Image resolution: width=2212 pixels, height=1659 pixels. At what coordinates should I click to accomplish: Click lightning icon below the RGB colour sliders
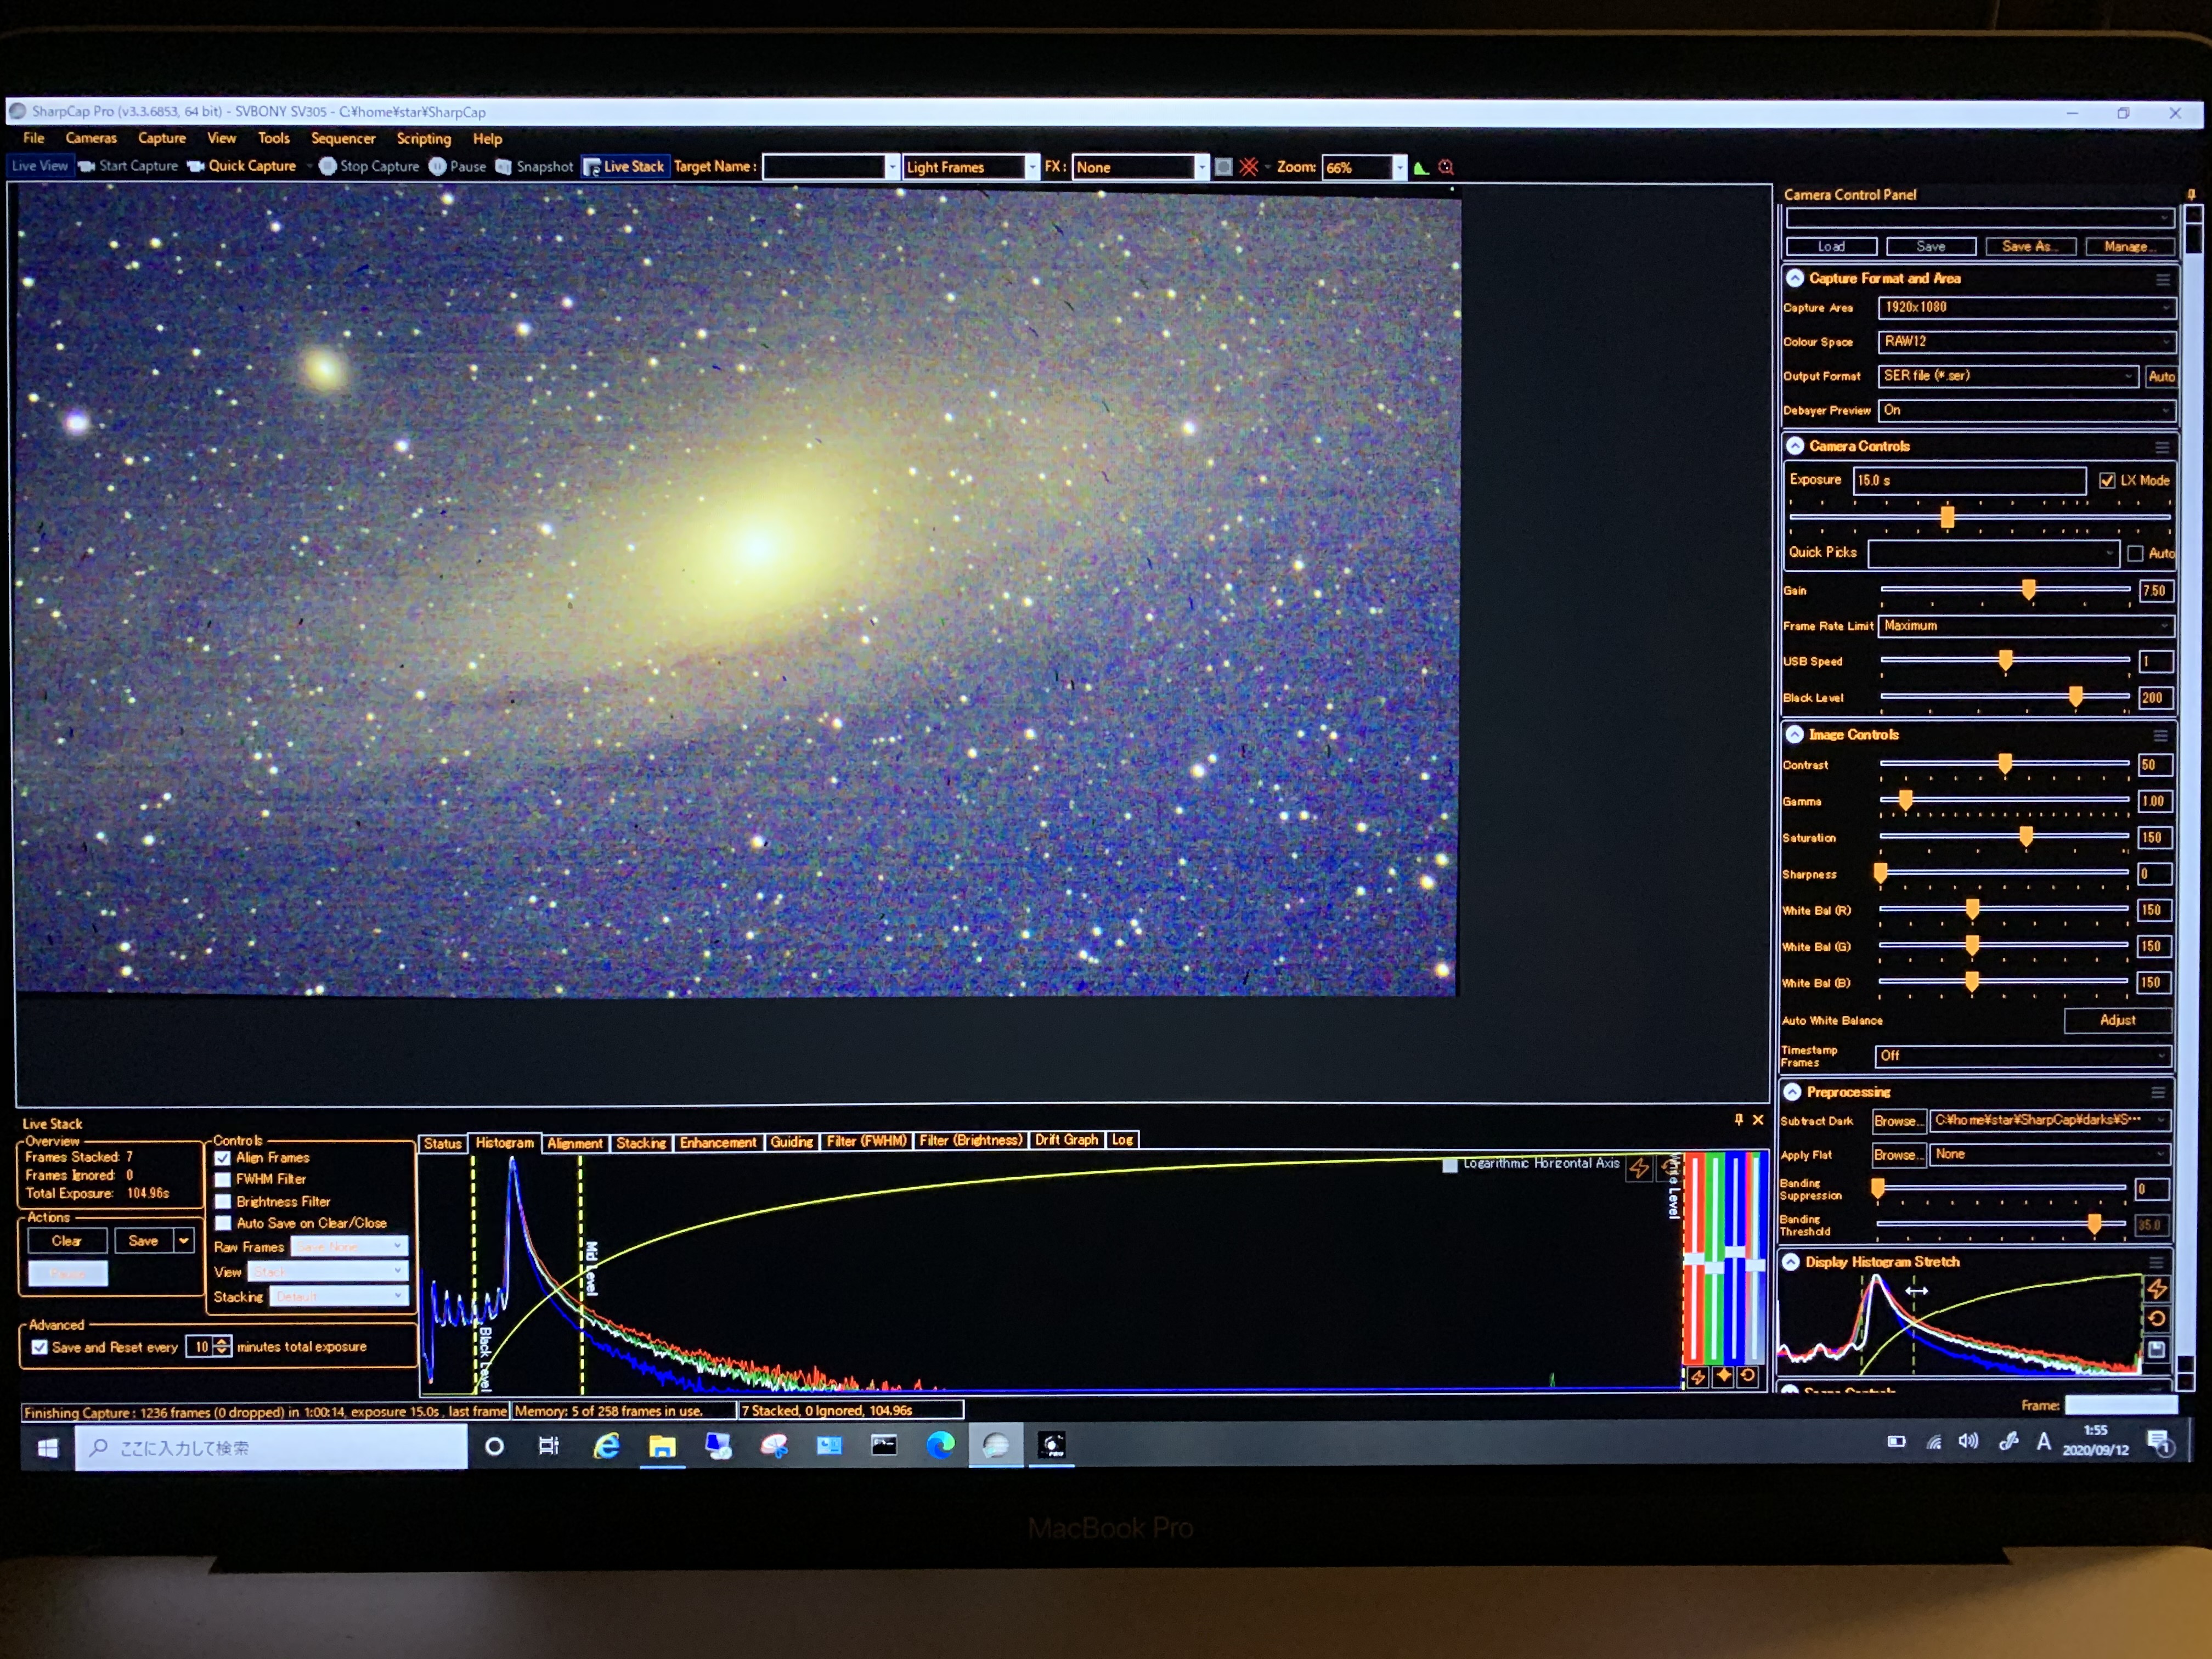click(1698, 1377)
